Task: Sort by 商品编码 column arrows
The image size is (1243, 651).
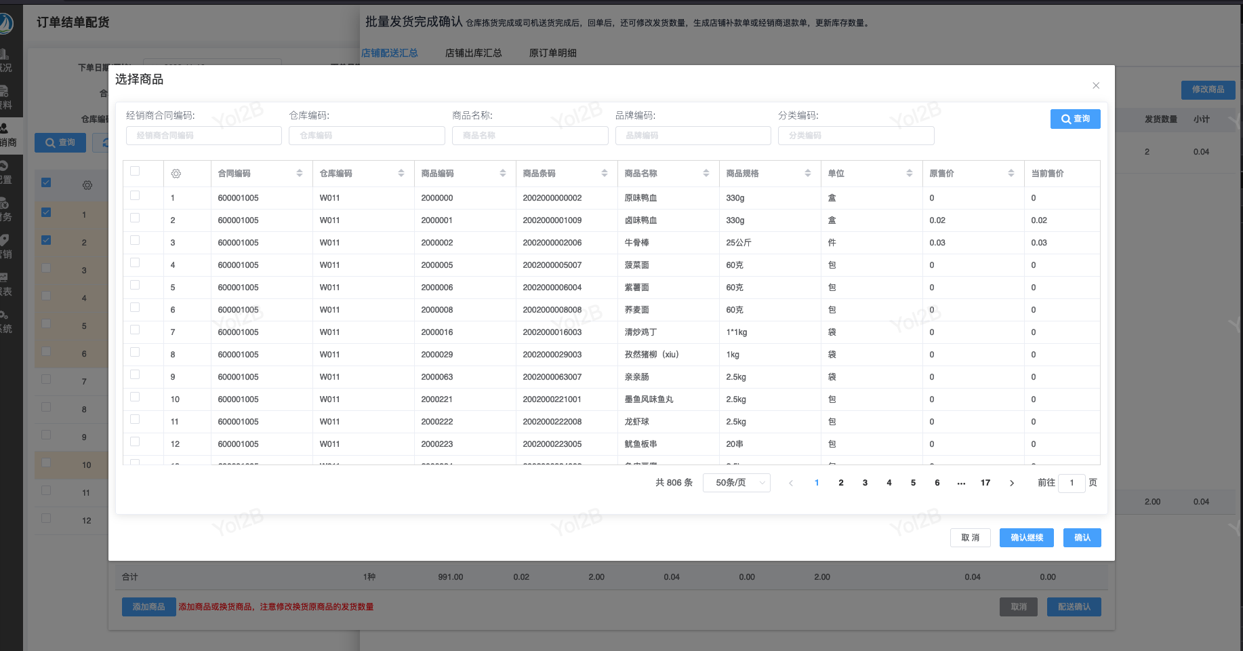Action: (x=503, y=174)
